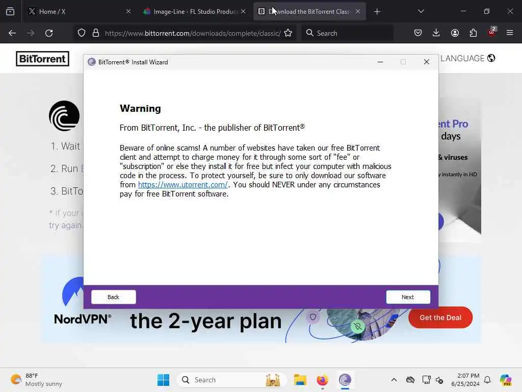The image size is (522, 392).
Task: Click the display/network tray icon
Action: (426, 380)
